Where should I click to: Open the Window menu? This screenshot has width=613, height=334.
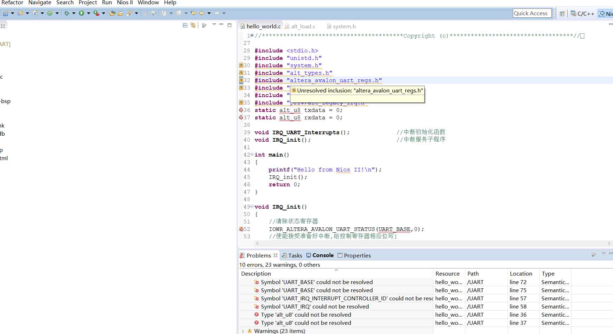coord(148,3)
